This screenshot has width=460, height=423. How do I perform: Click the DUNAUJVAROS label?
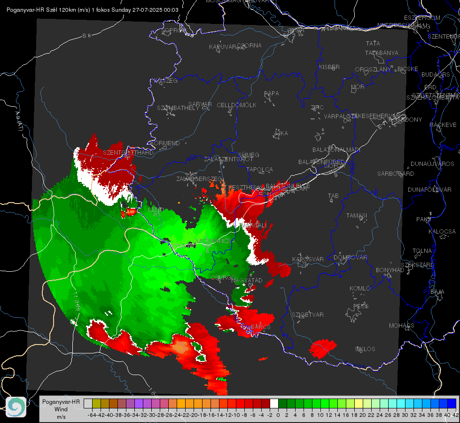click(x=432, y=164)
